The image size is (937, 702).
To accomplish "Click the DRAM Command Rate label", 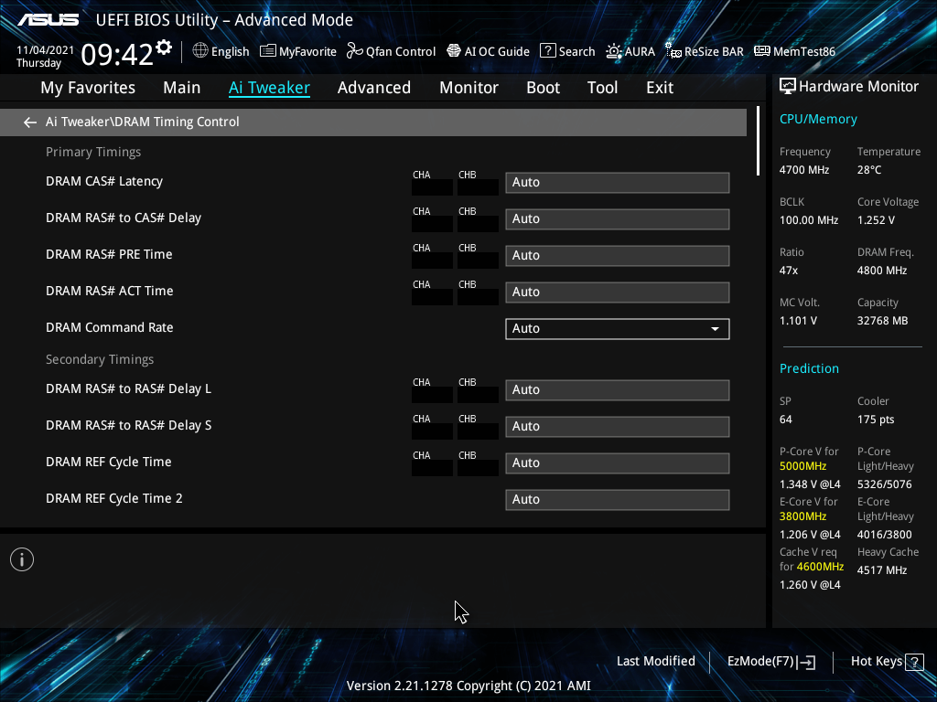I will 110,328.
